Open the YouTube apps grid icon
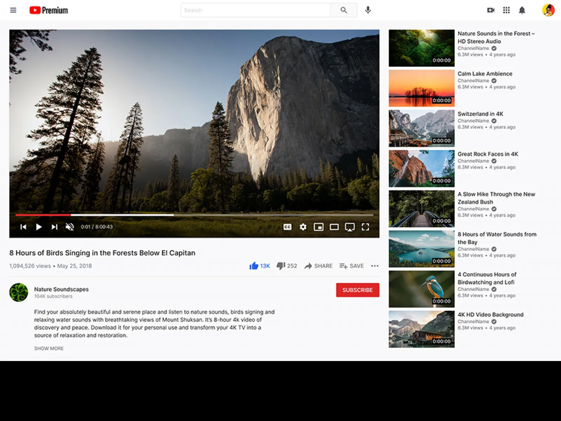This screenshot has width=561, height=421. coord(506,10)
